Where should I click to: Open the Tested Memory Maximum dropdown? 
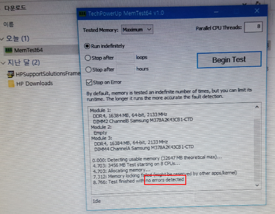pos(137,30)
